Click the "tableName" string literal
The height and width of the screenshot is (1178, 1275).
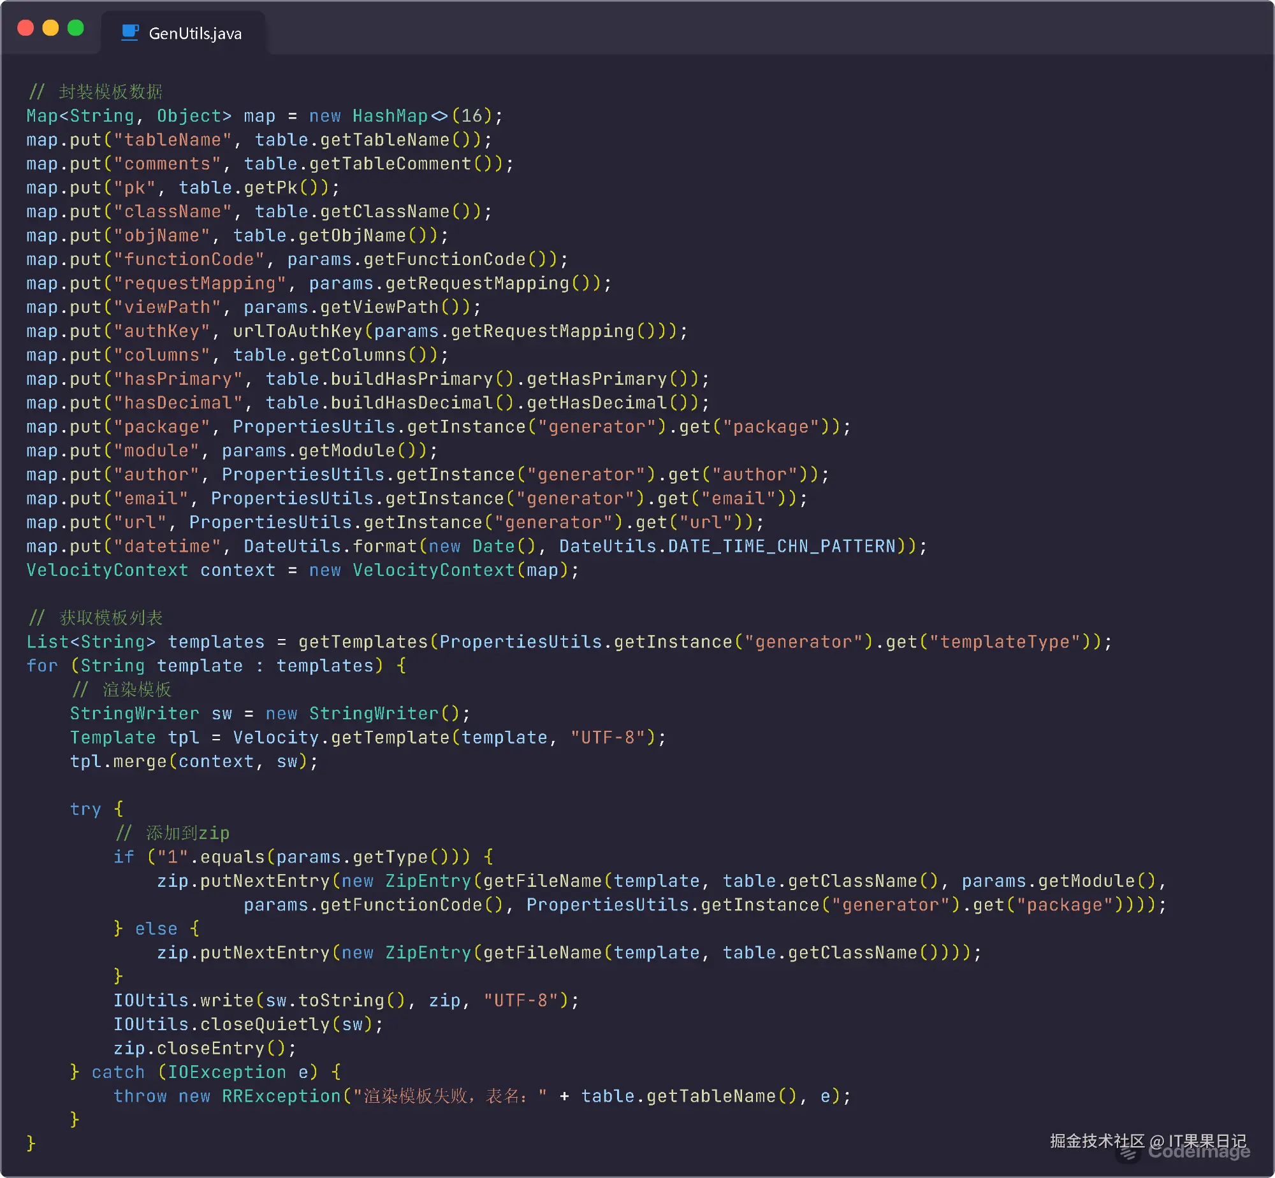pyautogui.click(x=172, y=140)
